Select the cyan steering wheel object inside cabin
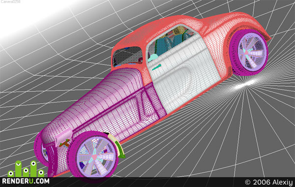295x187 pixels. point(153,58)
